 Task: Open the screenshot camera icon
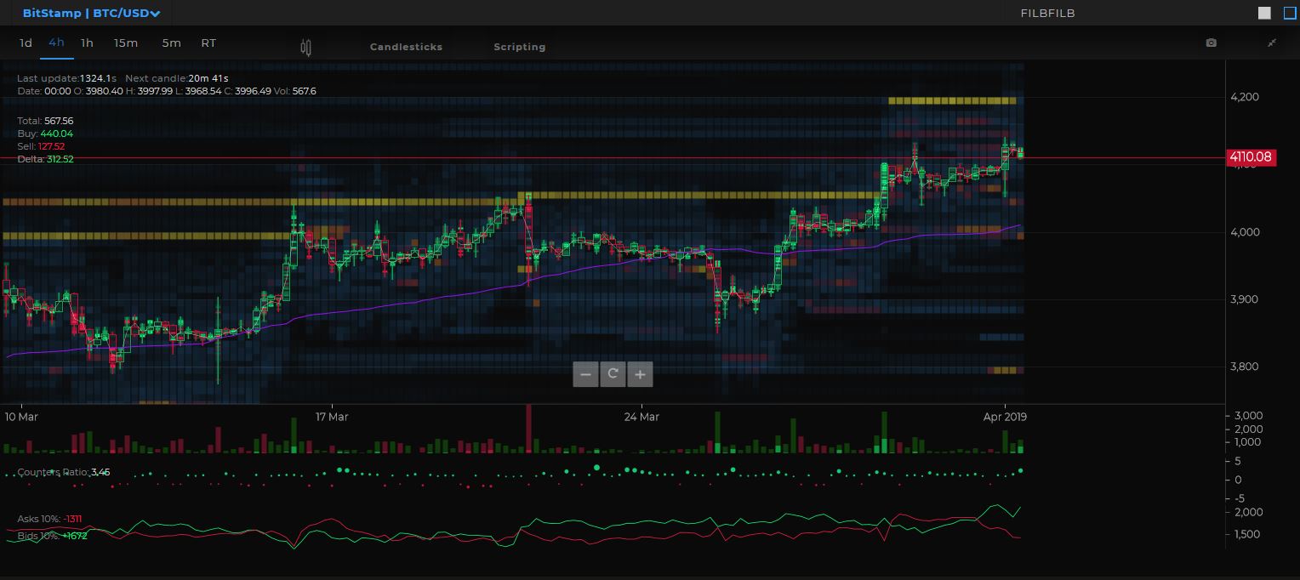(x=1211, y=43)
